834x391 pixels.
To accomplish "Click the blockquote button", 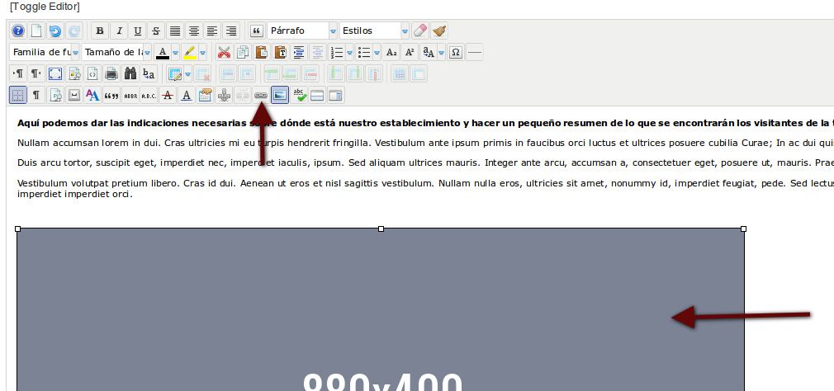I will (256, 31).
